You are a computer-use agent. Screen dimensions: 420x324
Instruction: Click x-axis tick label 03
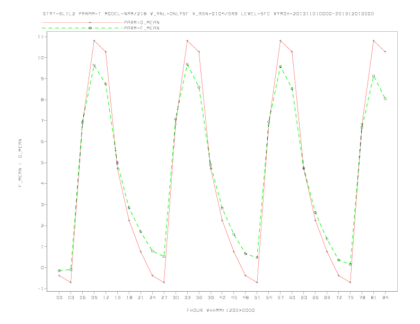(71, 298)
